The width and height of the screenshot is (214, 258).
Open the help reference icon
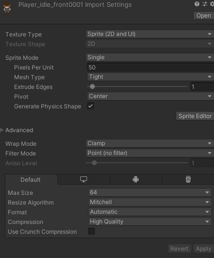[197, 4]
